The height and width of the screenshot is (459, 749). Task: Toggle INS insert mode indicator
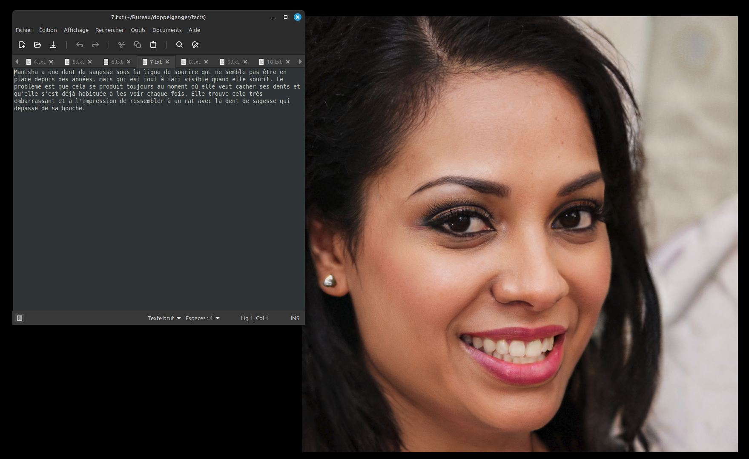pyautogui.click(x=295, y=318)
